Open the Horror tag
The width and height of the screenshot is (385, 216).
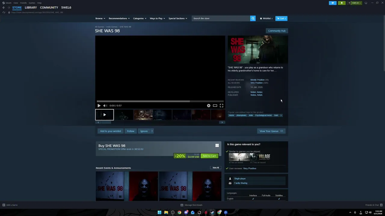pos(231,115)
